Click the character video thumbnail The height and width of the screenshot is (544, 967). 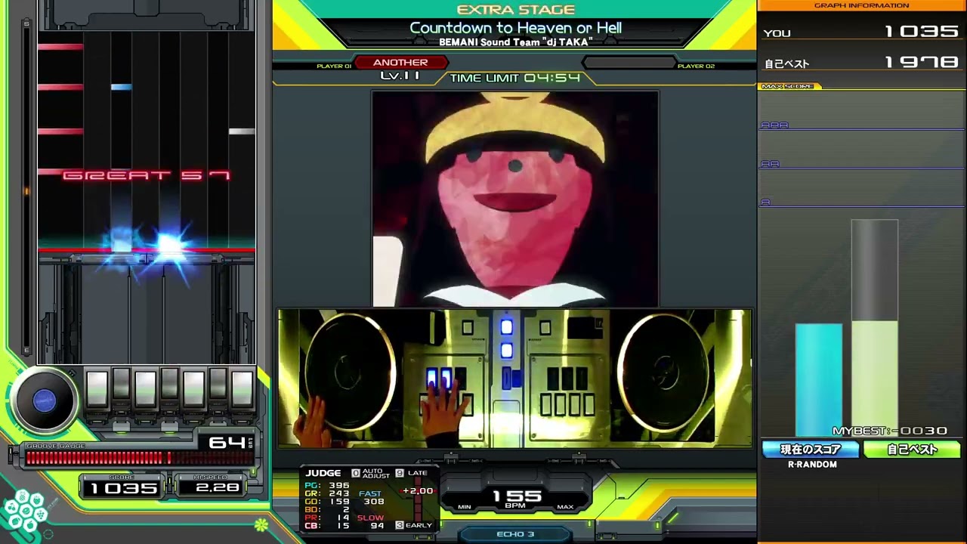(x=515, y=199)
